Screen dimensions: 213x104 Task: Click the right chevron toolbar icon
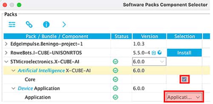pyautogui.click(x=64, y=25)
